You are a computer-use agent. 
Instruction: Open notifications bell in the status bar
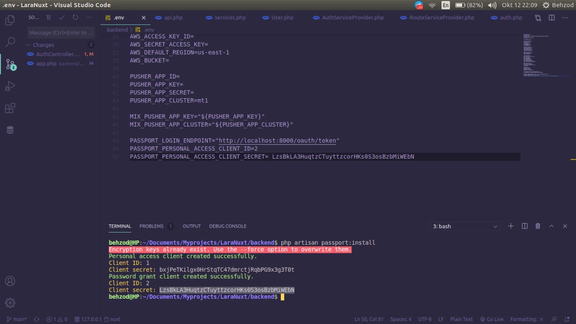click(x=567, y=319)
